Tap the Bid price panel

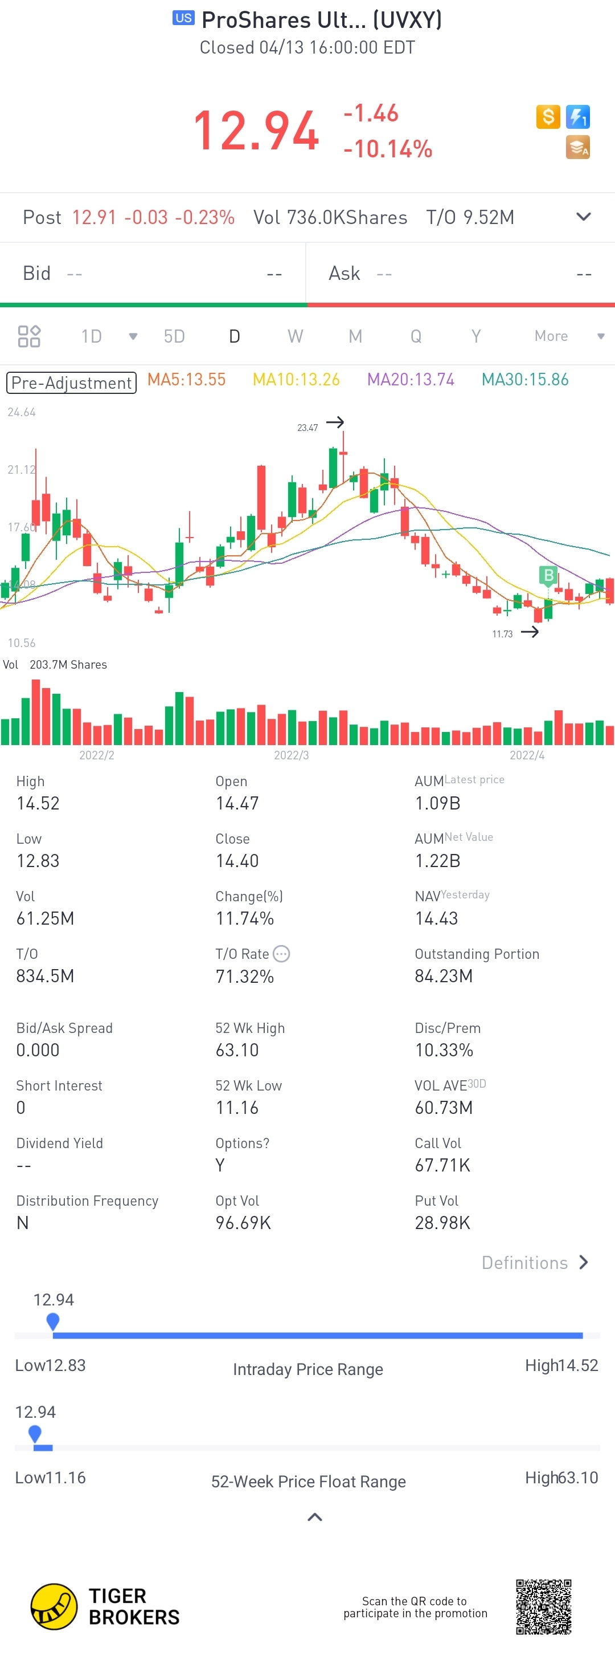[x=153, y=273]
